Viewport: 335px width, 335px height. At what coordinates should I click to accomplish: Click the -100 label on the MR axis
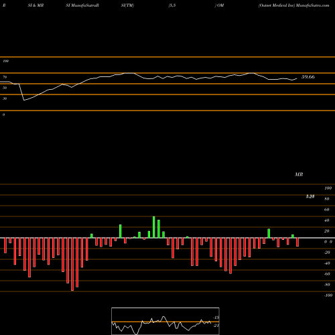[328, 295]
